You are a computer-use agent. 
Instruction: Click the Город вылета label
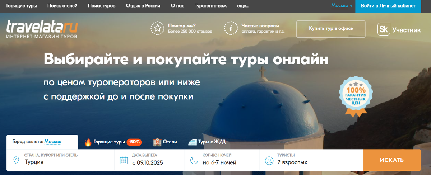pyautogui.click(x=28, y=142)
